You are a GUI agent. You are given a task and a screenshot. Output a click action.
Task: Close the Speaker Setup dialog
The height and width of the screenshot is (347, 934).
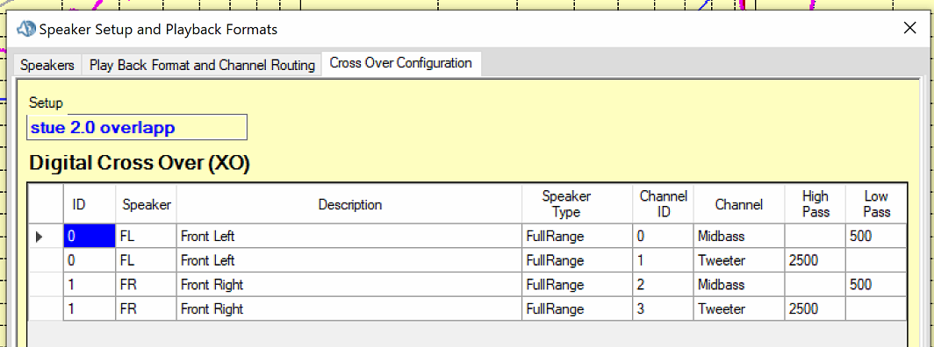pos(909,28)
